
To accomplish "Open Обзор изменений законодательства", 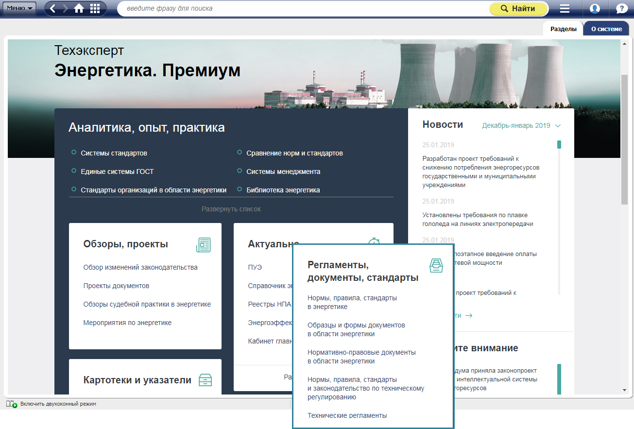I will point(140,267).
